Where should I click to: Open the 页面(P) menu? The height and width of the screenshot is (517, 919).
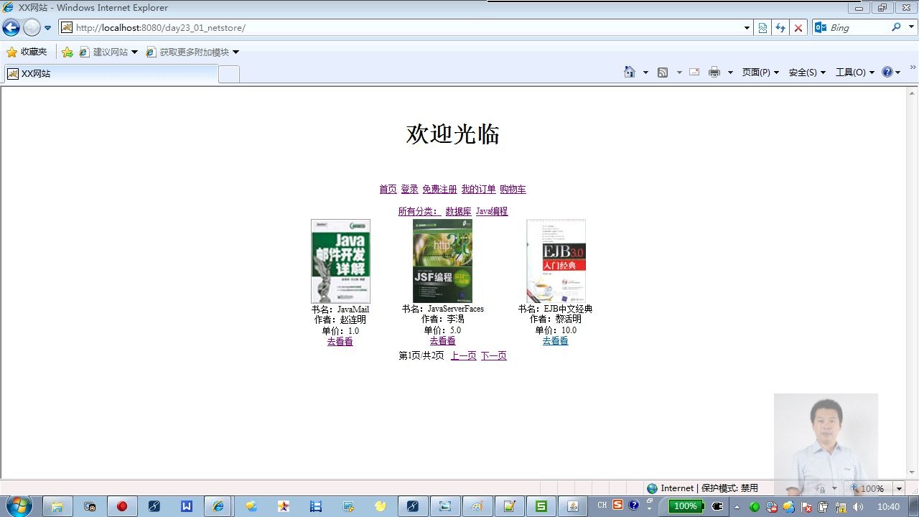click(760, 73)
